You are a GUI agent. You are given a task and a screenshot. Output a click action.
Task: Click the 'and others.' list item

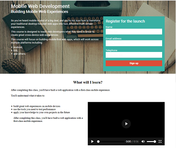click(20, 54)
